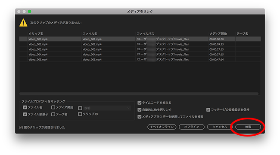
Task: Click the horizontal scrollbar under clip list
Action: 139,94
